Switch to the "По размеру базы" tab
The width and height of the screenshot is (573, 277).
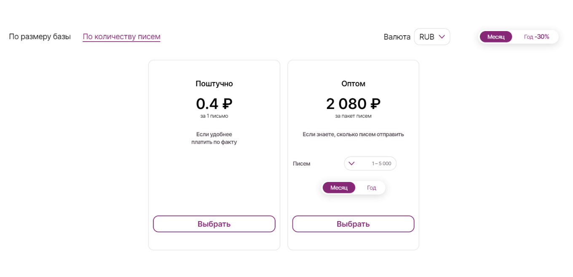pos(40,37)
